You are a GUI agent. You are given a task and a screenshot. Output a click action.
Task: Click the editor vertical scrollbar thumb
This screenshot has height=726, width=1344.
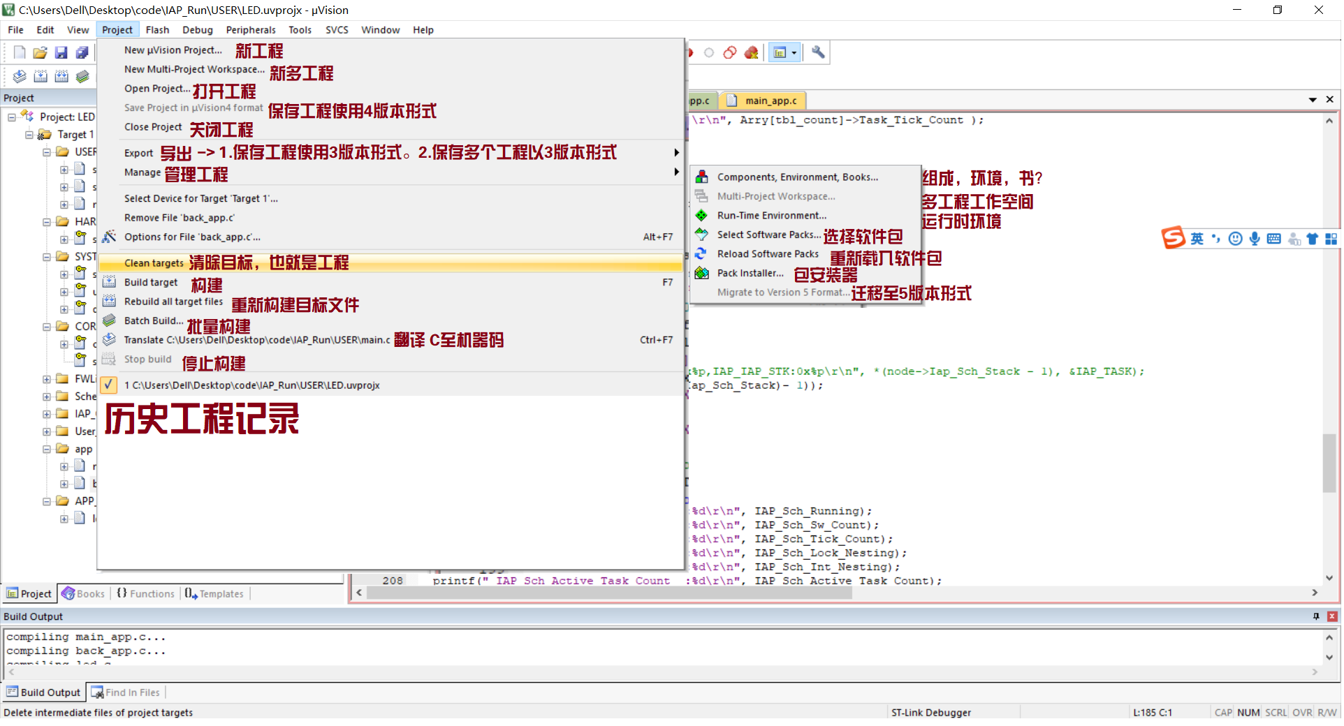(1329, 463)
